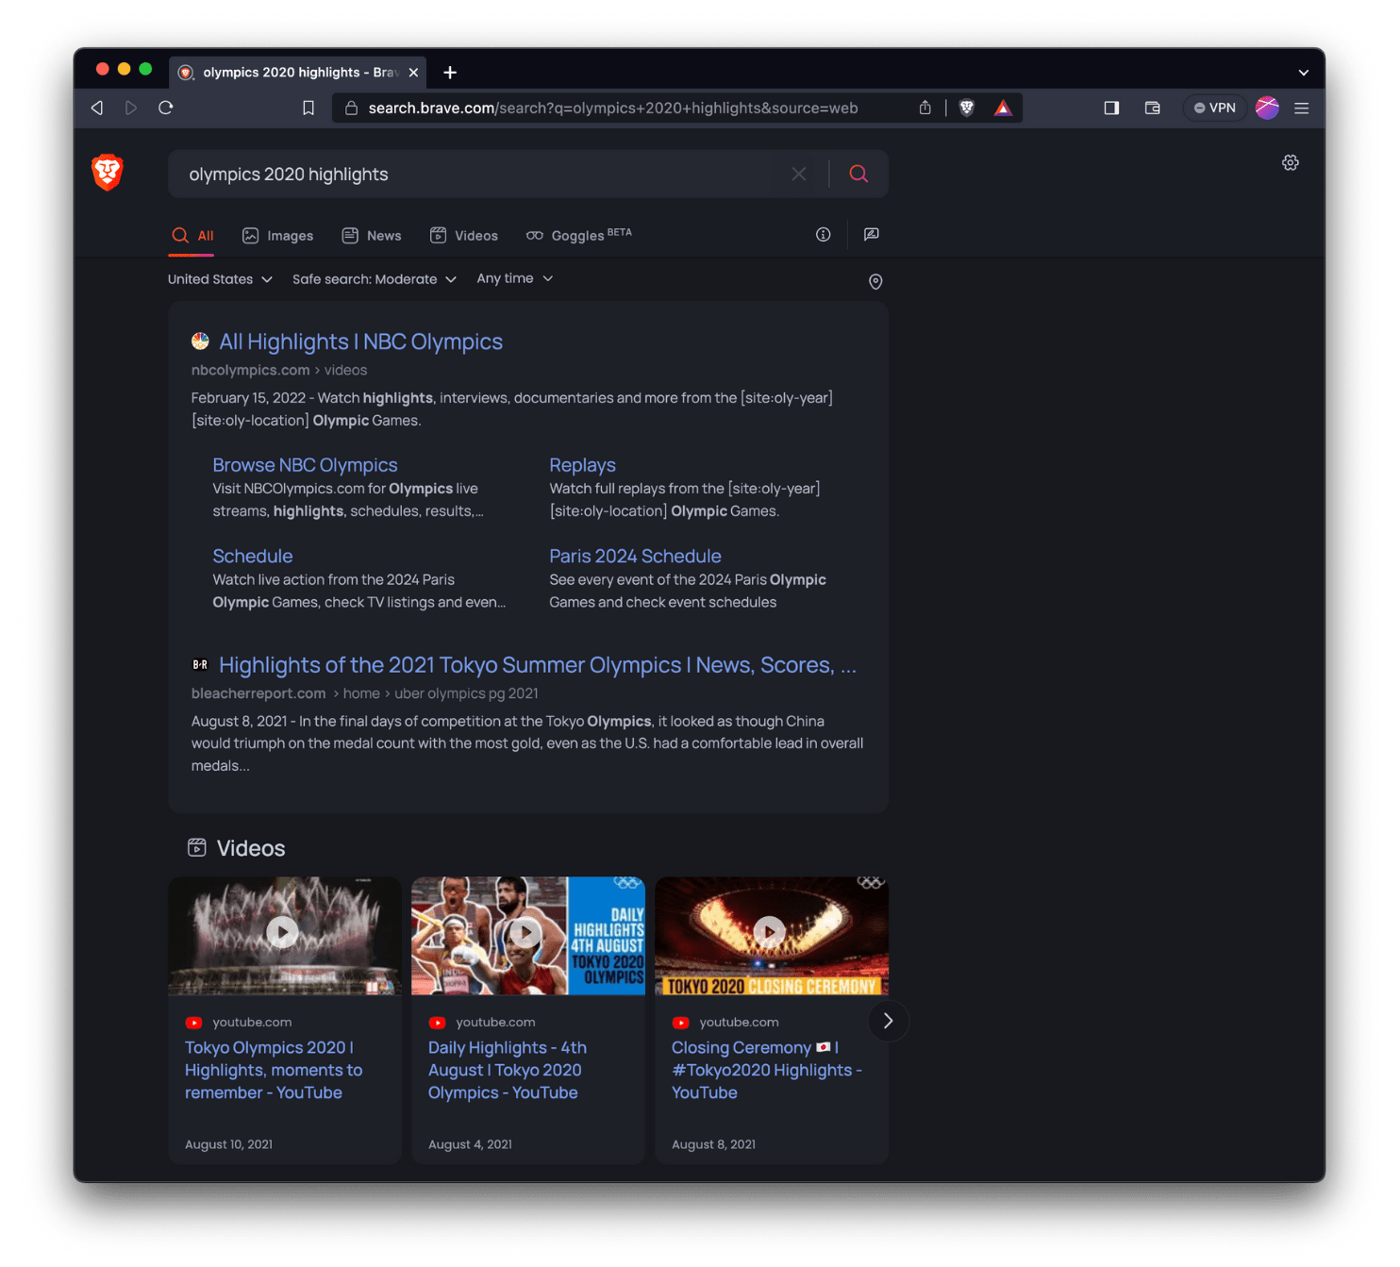Viewport: 1400px width, 1267px height.
Task: Open Tokyo Olympics 2020 moments to remember
Action: point(274,1071)
